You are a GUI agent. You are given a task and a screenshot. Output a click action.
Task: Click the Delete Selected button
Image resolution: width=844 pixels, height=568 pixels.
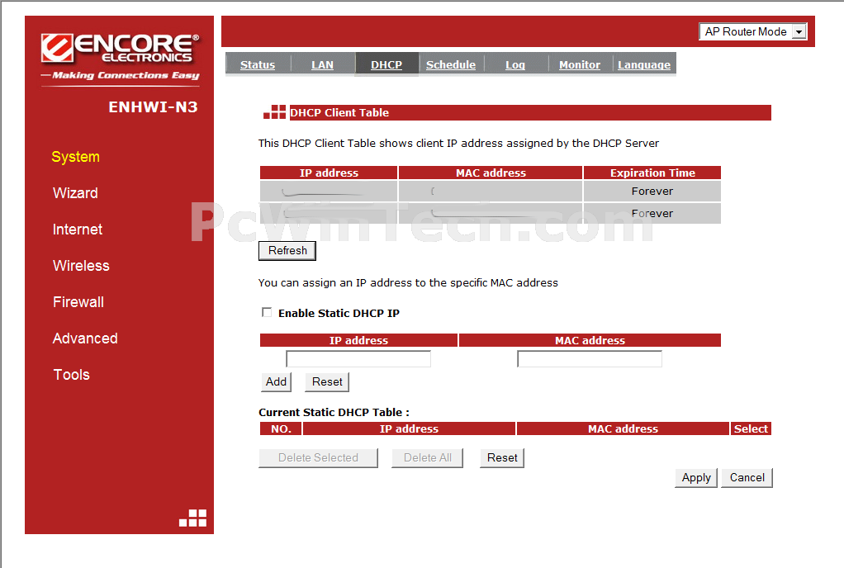click(318, 457)
